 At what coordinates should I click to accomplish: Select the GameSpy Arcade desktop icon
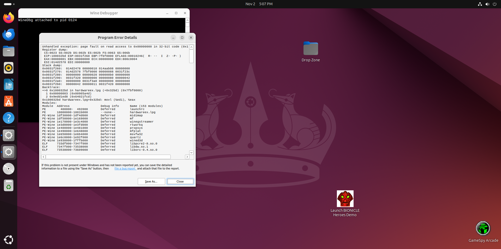point(483,232)
